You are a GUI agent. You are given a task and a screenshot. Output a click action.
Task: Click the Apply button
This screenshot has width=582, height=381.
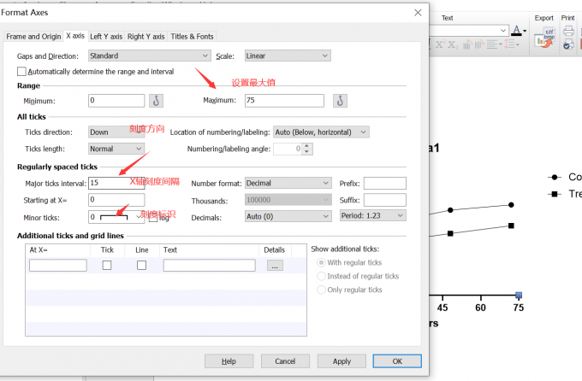[341, 360]
